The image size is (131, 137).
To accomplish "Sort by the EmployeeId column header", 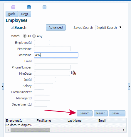I will [21, 121].
